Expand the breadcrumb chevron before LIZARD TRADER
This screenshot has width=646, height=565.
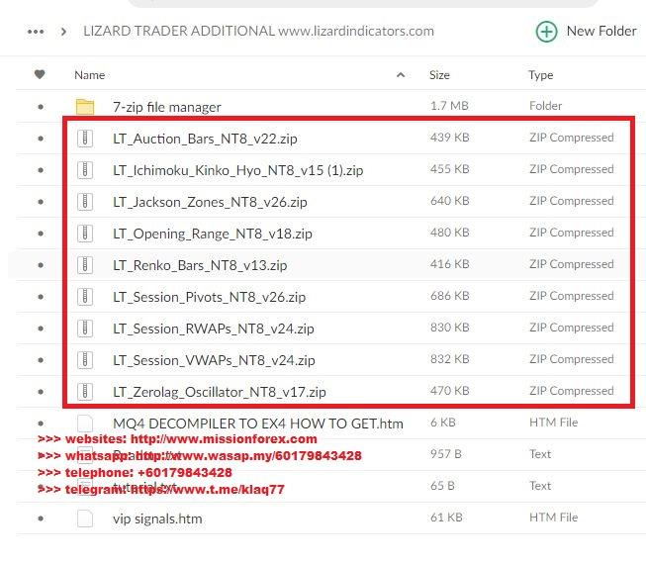tap(64, 32)
